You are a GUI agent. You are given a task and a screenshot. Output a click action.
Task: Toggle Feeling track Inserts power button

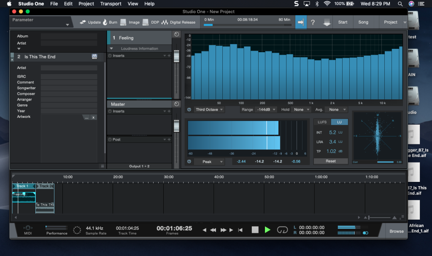pyautogui.click(x=110, y=56)
